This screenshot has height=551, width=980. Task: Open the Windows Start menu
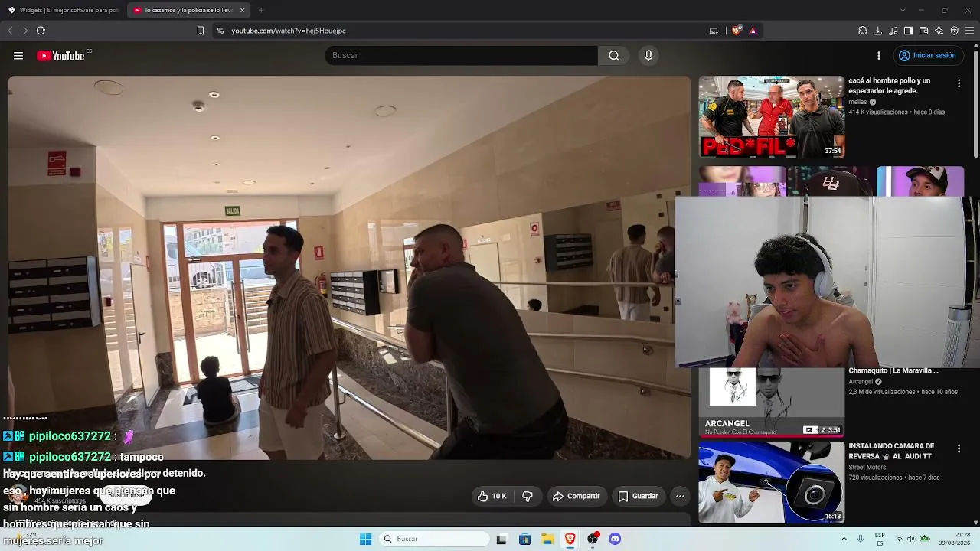(365, 539)
